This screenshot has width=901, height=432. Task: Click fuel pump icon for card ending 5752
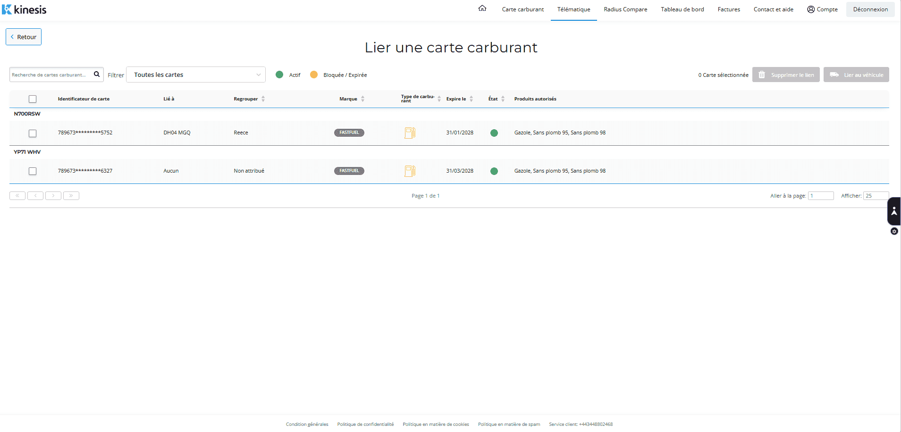[410, 133]
